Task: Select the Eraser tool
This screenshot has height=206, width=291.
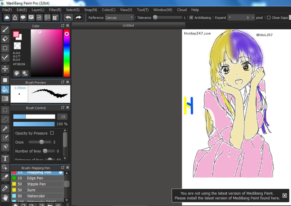Action: coord(5,39)
